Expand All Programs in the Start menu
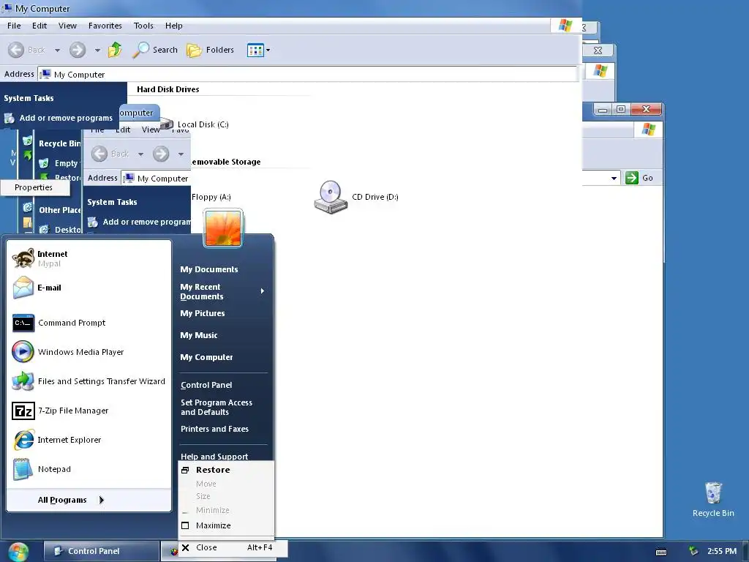The height and width of the screenshot is (562, 749). (x=71, y=500)
